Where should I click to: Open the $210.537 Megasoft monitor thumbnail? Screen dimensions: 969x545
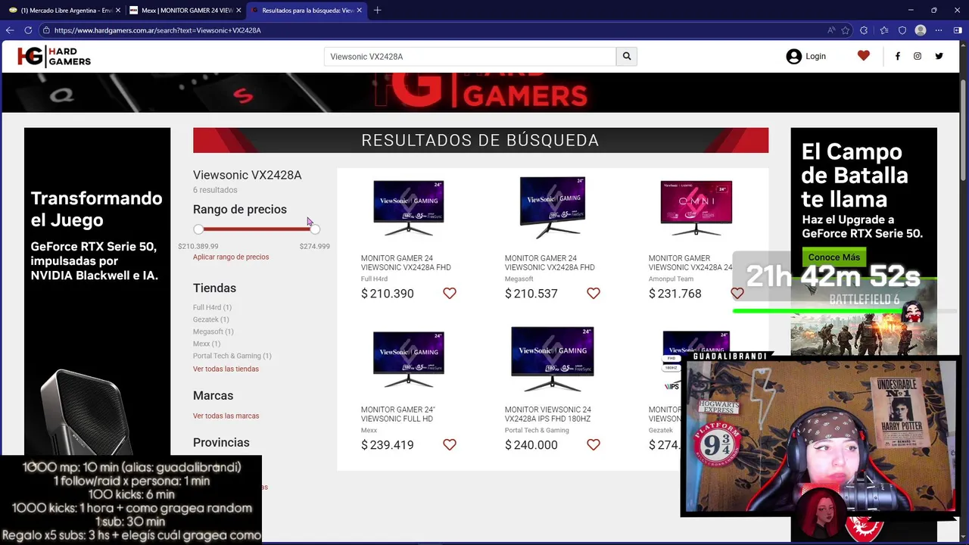(552, 208)
